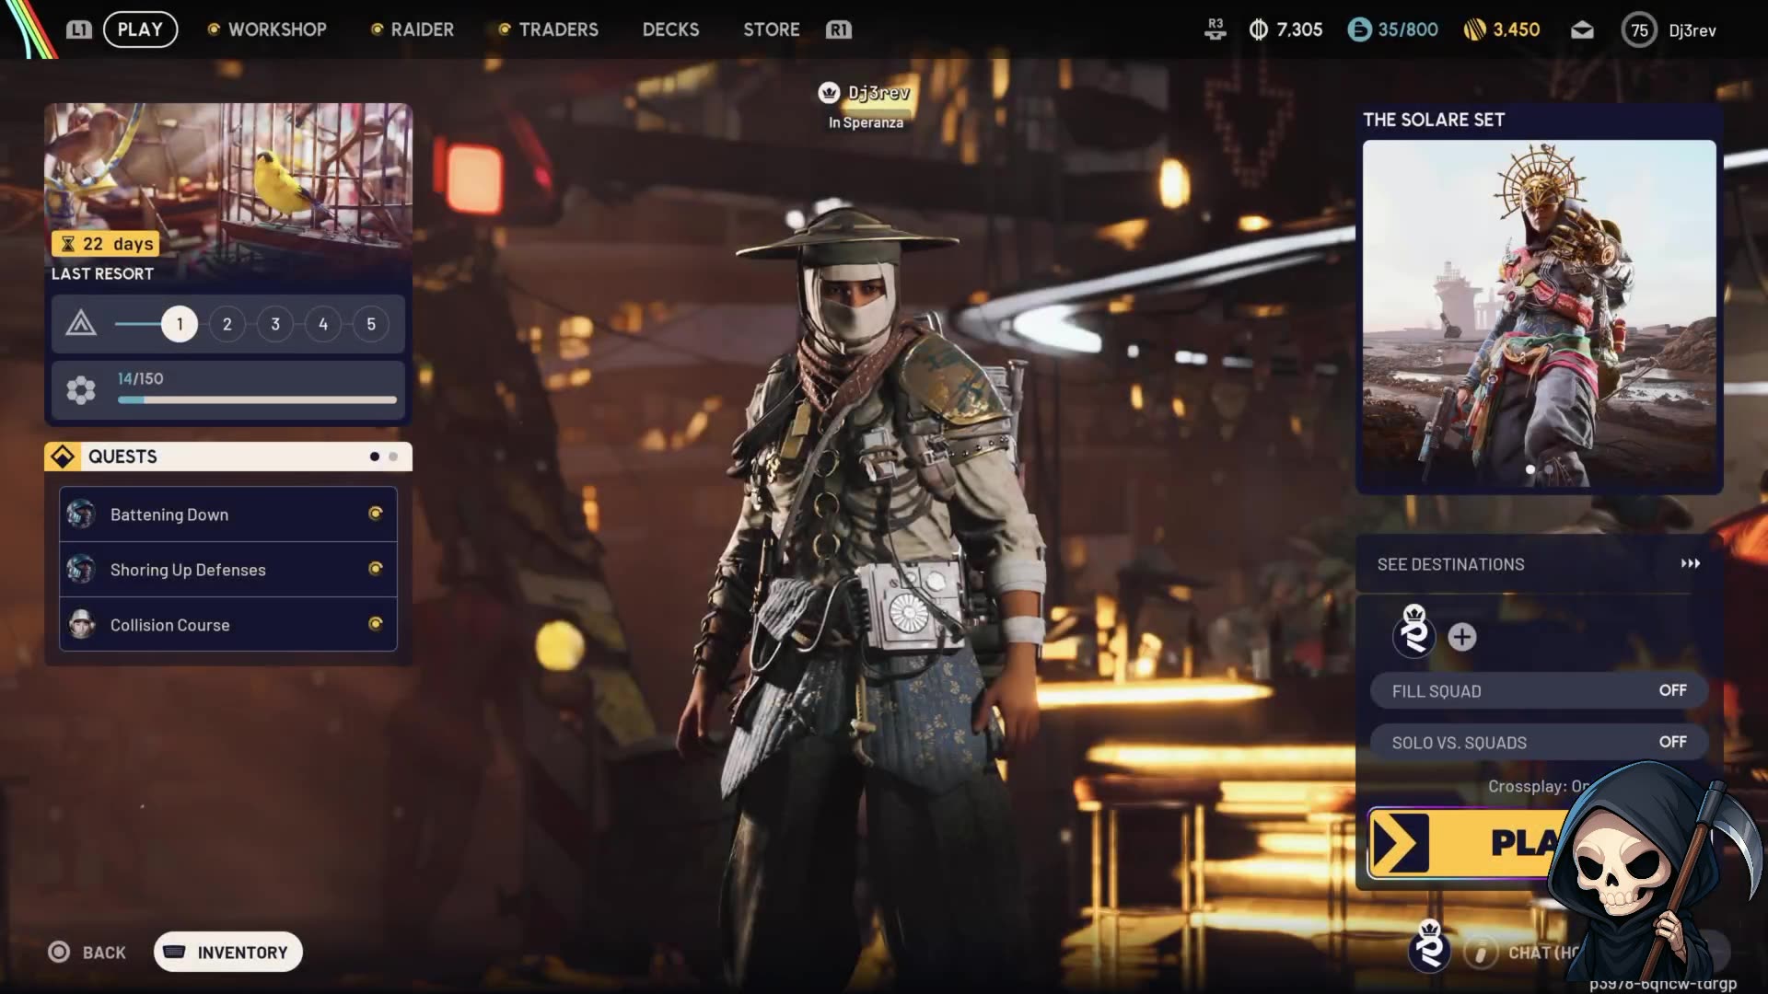
Task: Toggle SOLO VS. SQUADS setting
Action: tap(1540, 743)
